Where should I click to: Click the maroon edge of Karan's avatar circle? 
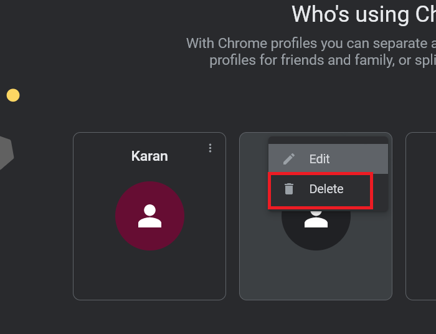pyautogui.click(x=122, y=216)
